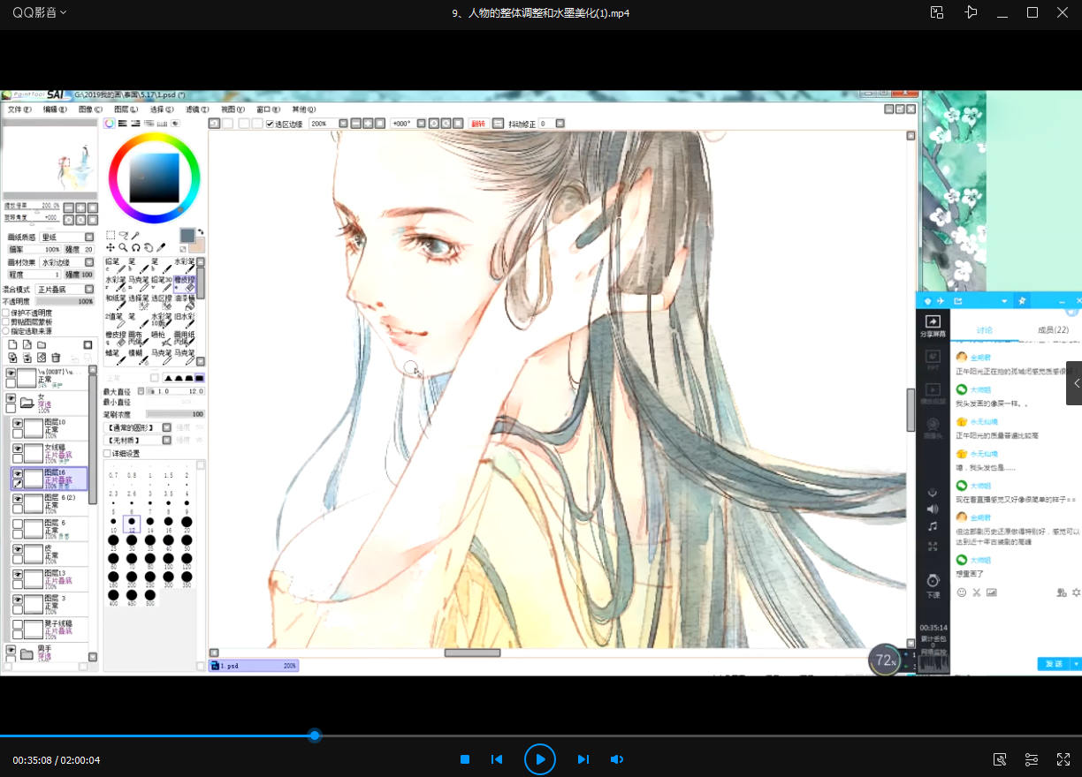Select the magnifier zoom tool in SAI

[x=123, y=248]
